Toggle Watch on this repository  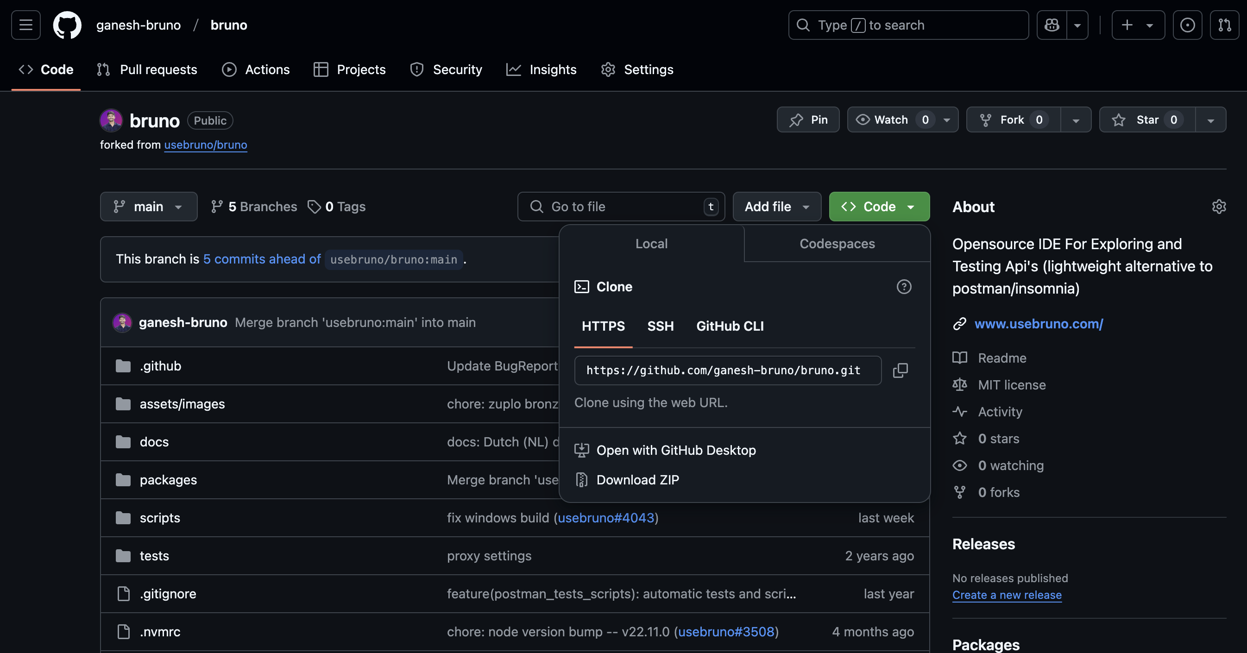(x=891, y=119)
